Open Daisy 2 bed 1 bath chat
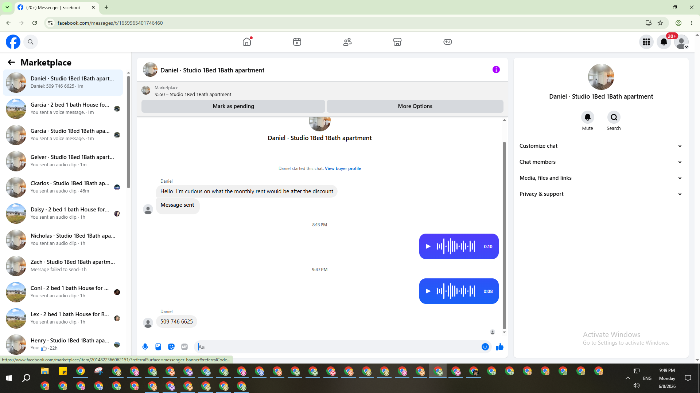 (x=63, y=214)
